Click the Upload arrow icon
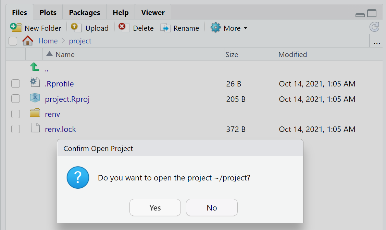Image resolution: width=386 pixels, height=230 pixels. [x=76, y=28]
